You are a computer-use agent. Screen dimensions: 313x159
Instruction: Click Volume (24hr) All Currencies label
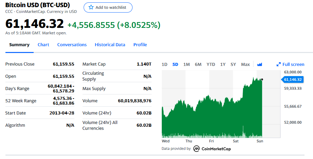[100, 125]
